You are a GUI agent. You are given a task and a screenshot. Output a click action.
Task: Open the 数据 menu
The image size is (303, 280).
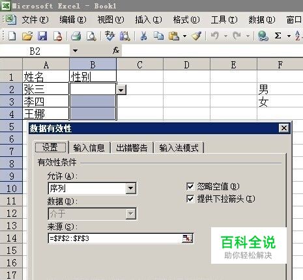[x=262, y=20]
